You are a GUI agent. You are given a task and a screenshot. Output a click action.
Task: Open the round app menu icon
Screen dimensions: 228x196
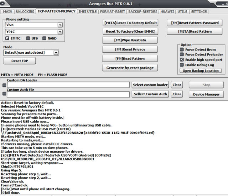coord(2,3)
